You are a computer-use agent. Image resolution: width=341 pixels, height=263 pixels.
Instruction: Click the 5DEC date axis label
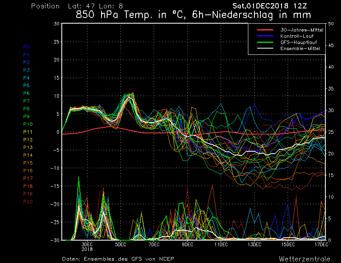(x=121, y=245)
